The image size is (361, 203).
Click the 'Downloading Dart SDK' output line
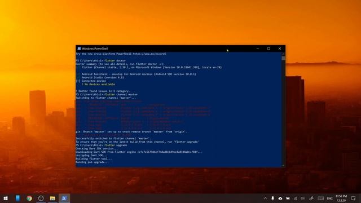point(139,152)
